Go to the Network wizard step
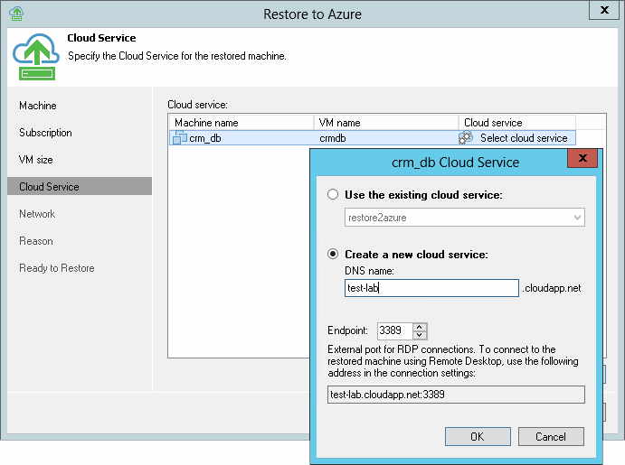 [37, 214]
